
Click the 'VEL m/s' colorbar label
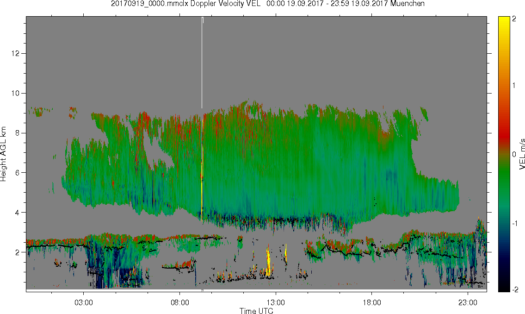click(522, 154)
